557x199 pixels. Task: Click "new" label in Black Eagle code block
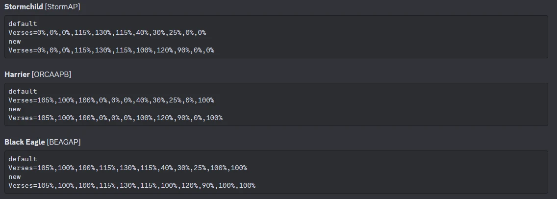[x=15, y=176]
